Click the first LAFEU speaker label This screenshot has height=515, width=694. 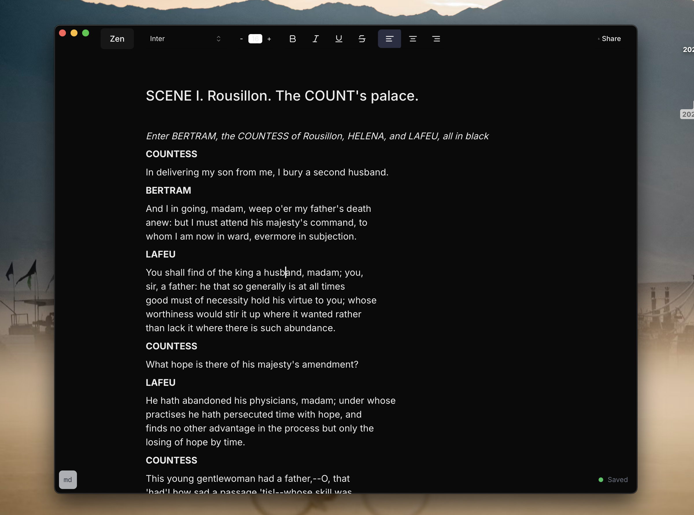click(161, 254)
